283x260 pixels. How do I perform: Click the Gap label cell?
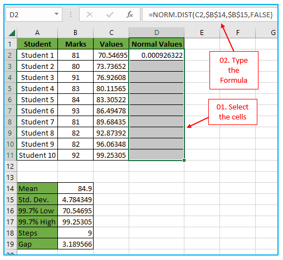[x=37, y=244]
